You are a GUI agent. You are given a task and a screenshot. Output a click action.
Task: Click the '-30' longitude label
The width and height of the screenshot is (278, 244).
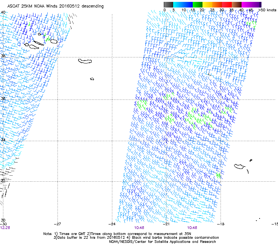tap(3, 224)
